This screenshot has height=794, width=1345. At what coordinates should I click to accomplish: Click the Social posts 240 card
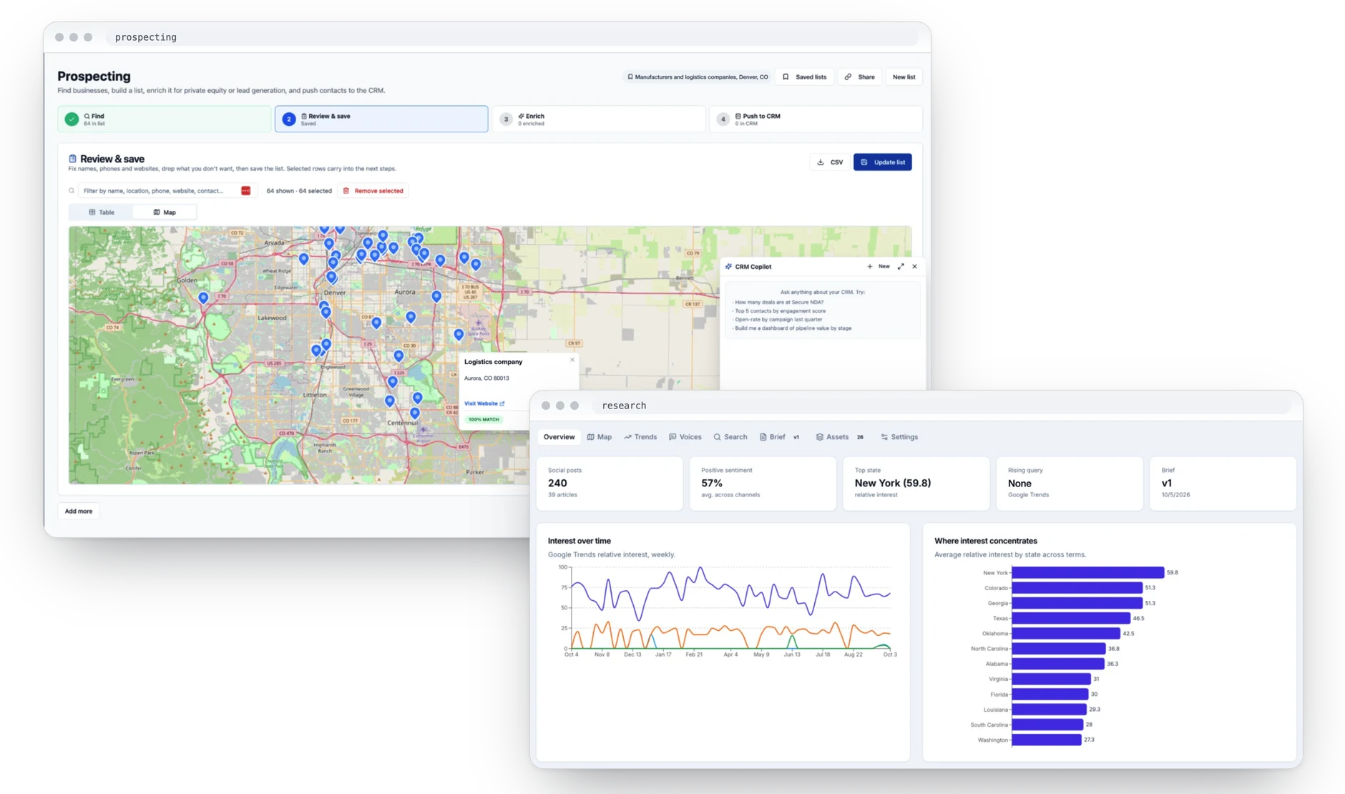tap(610, 484)
